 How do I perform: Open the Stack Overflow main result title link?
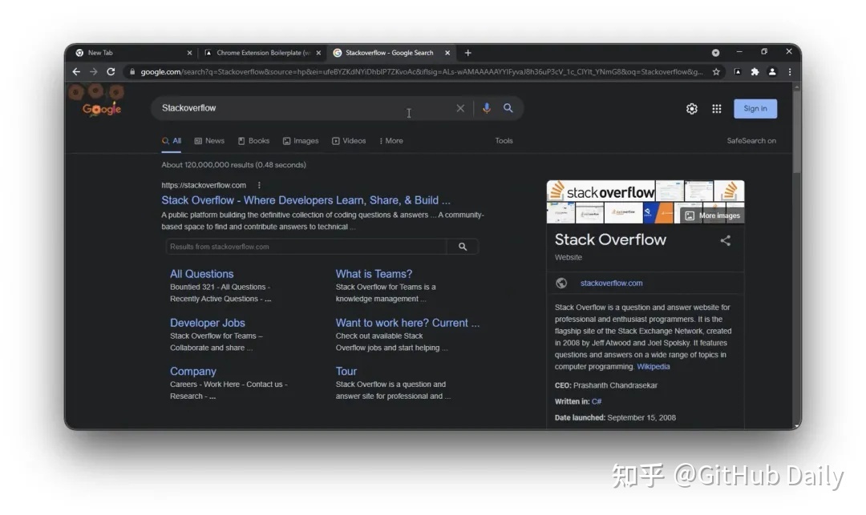(x=306, y=200)
